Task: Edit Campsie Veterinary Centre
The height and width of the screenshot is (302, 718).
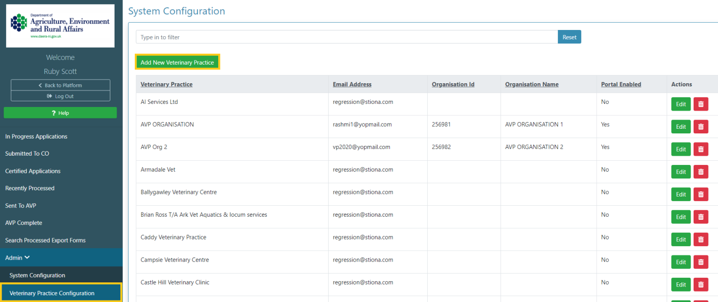Action: (x=681, y=262)
